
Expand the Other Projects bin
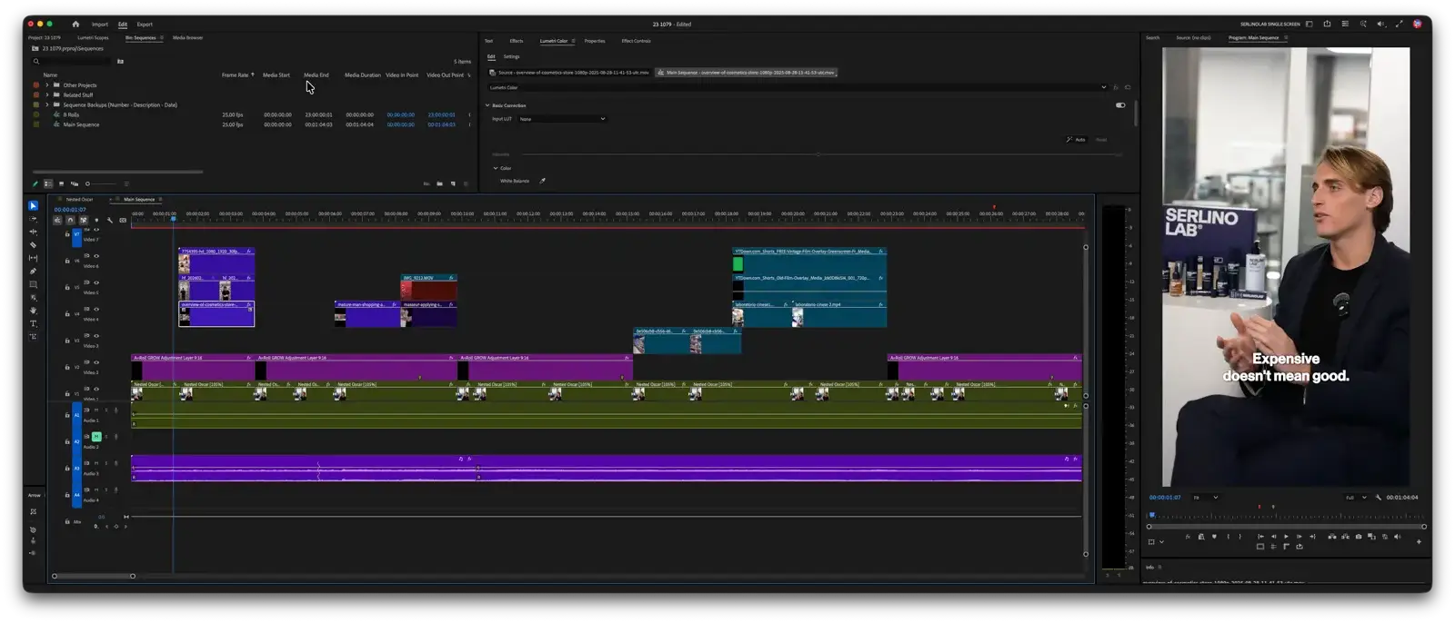(47, 85)
